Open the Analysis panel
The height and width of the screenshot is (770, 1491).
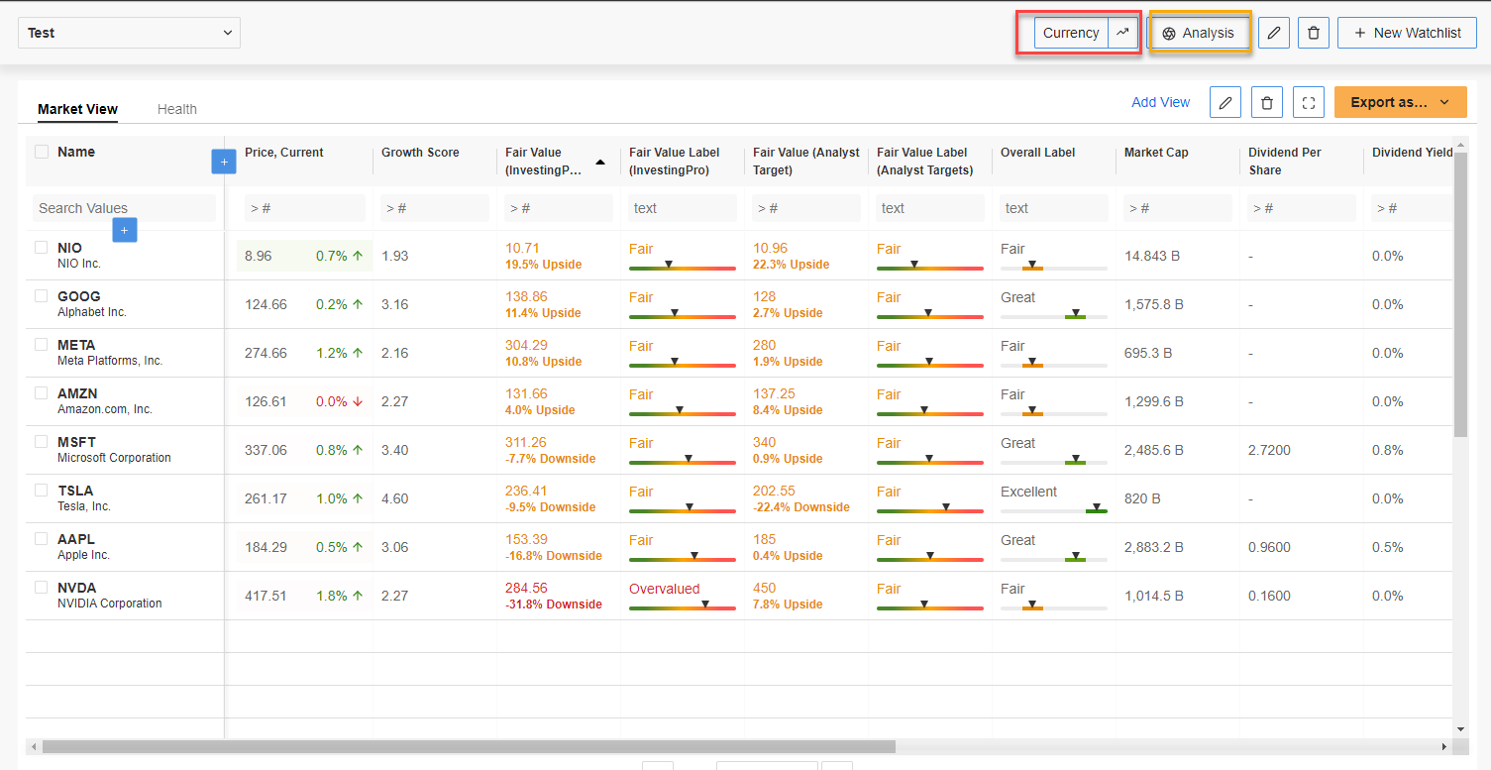coord(1199,33)
